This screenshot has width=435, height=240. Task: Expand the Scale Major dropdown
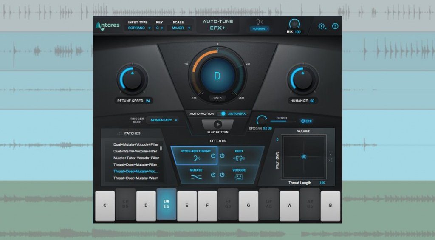point(181,28)
